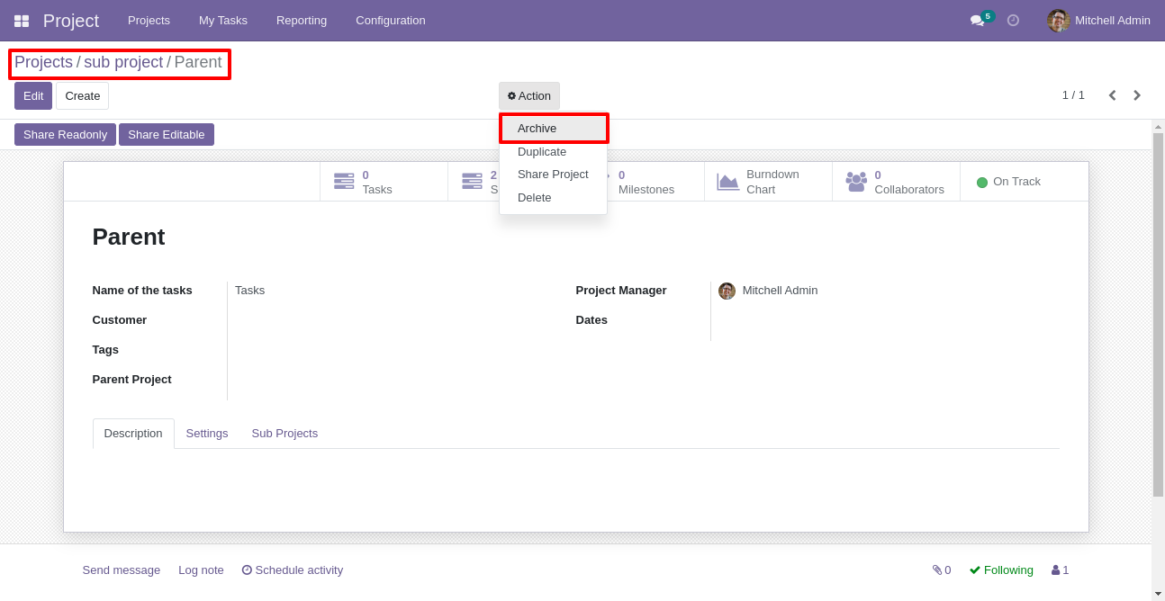Switch to the Sub Projects tab
The height and width of the screenshot is (601, 1165).
tap(284, 434)
